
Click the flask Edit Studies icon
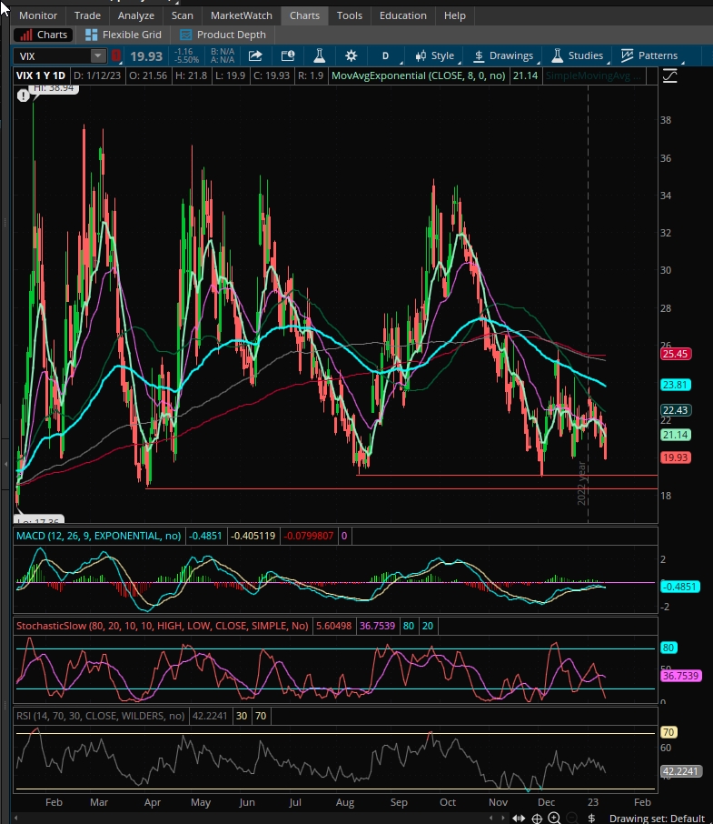pos(319,55)
